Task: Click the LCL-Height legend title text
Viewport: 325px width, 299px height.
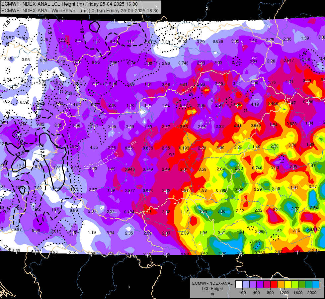Action: tap(212, 289)
